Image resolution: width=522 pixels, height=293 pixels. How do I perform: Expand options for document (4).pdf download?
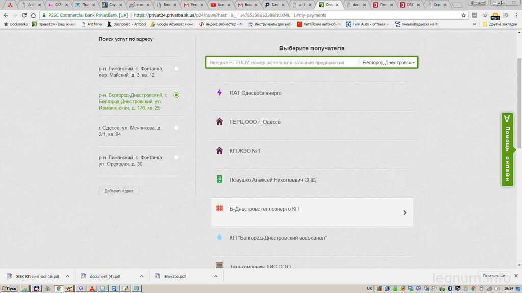coord(142,276)
